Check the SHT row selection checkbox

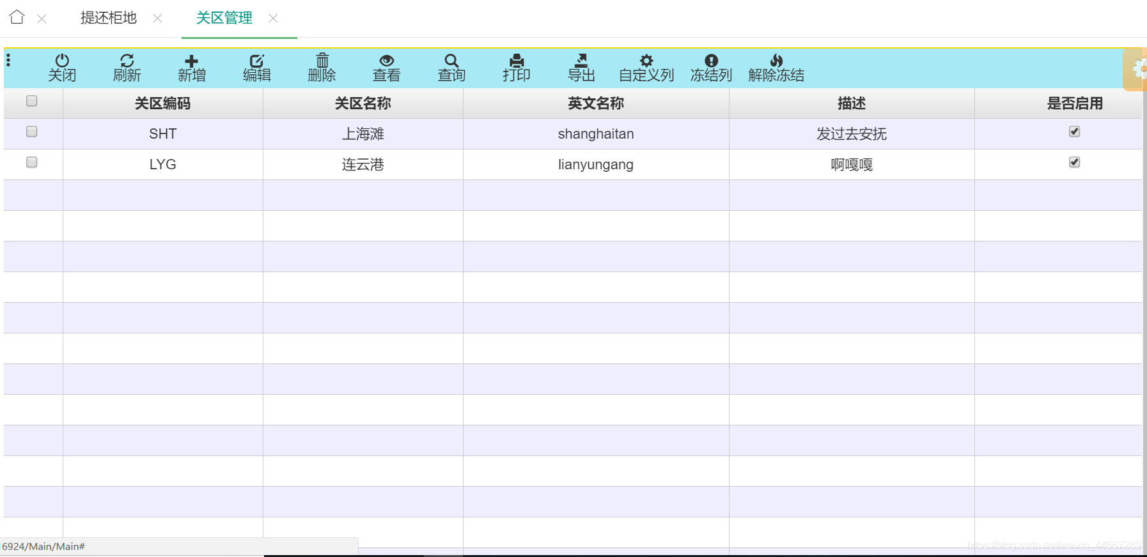(32, 132)
